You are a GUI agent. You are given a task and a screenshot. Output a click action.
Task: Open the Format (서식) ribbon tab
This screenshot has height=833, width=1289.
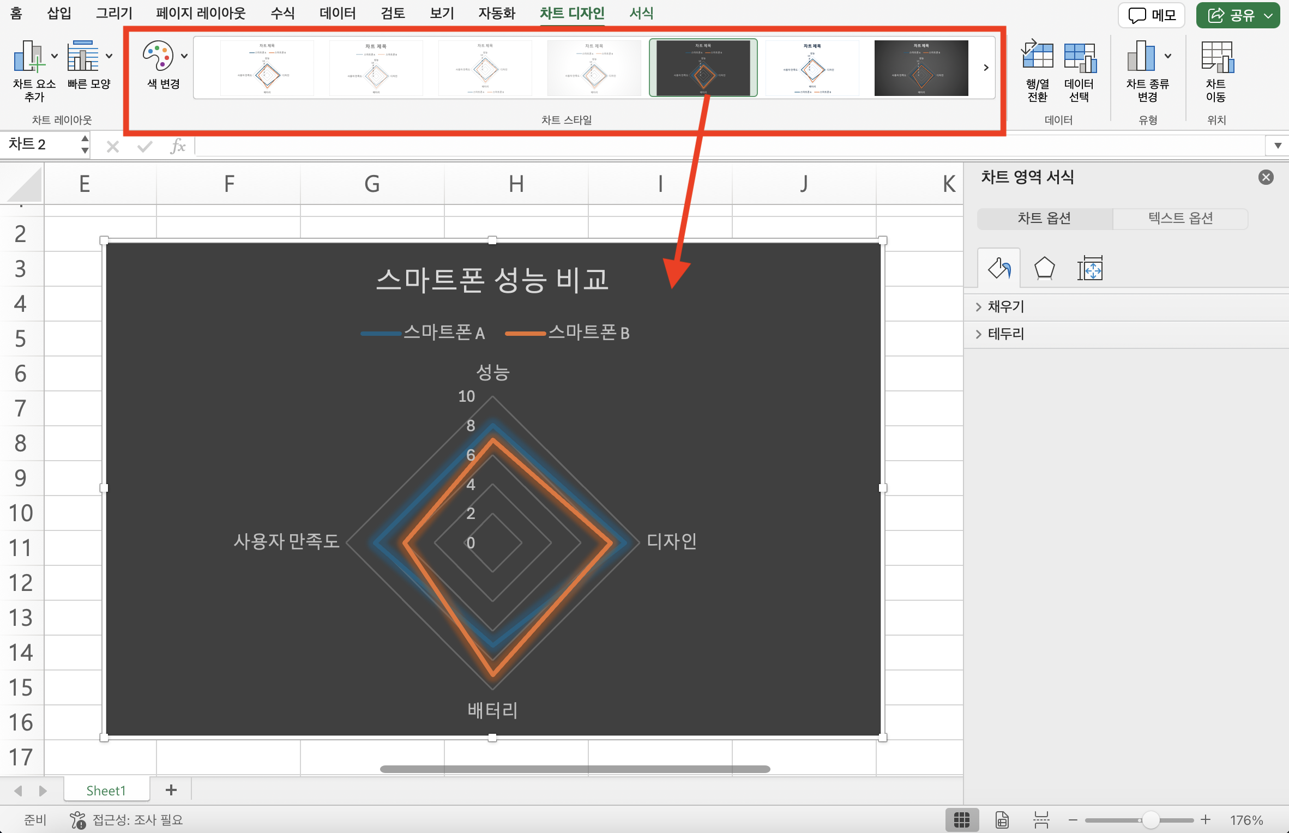click(641, 13)
